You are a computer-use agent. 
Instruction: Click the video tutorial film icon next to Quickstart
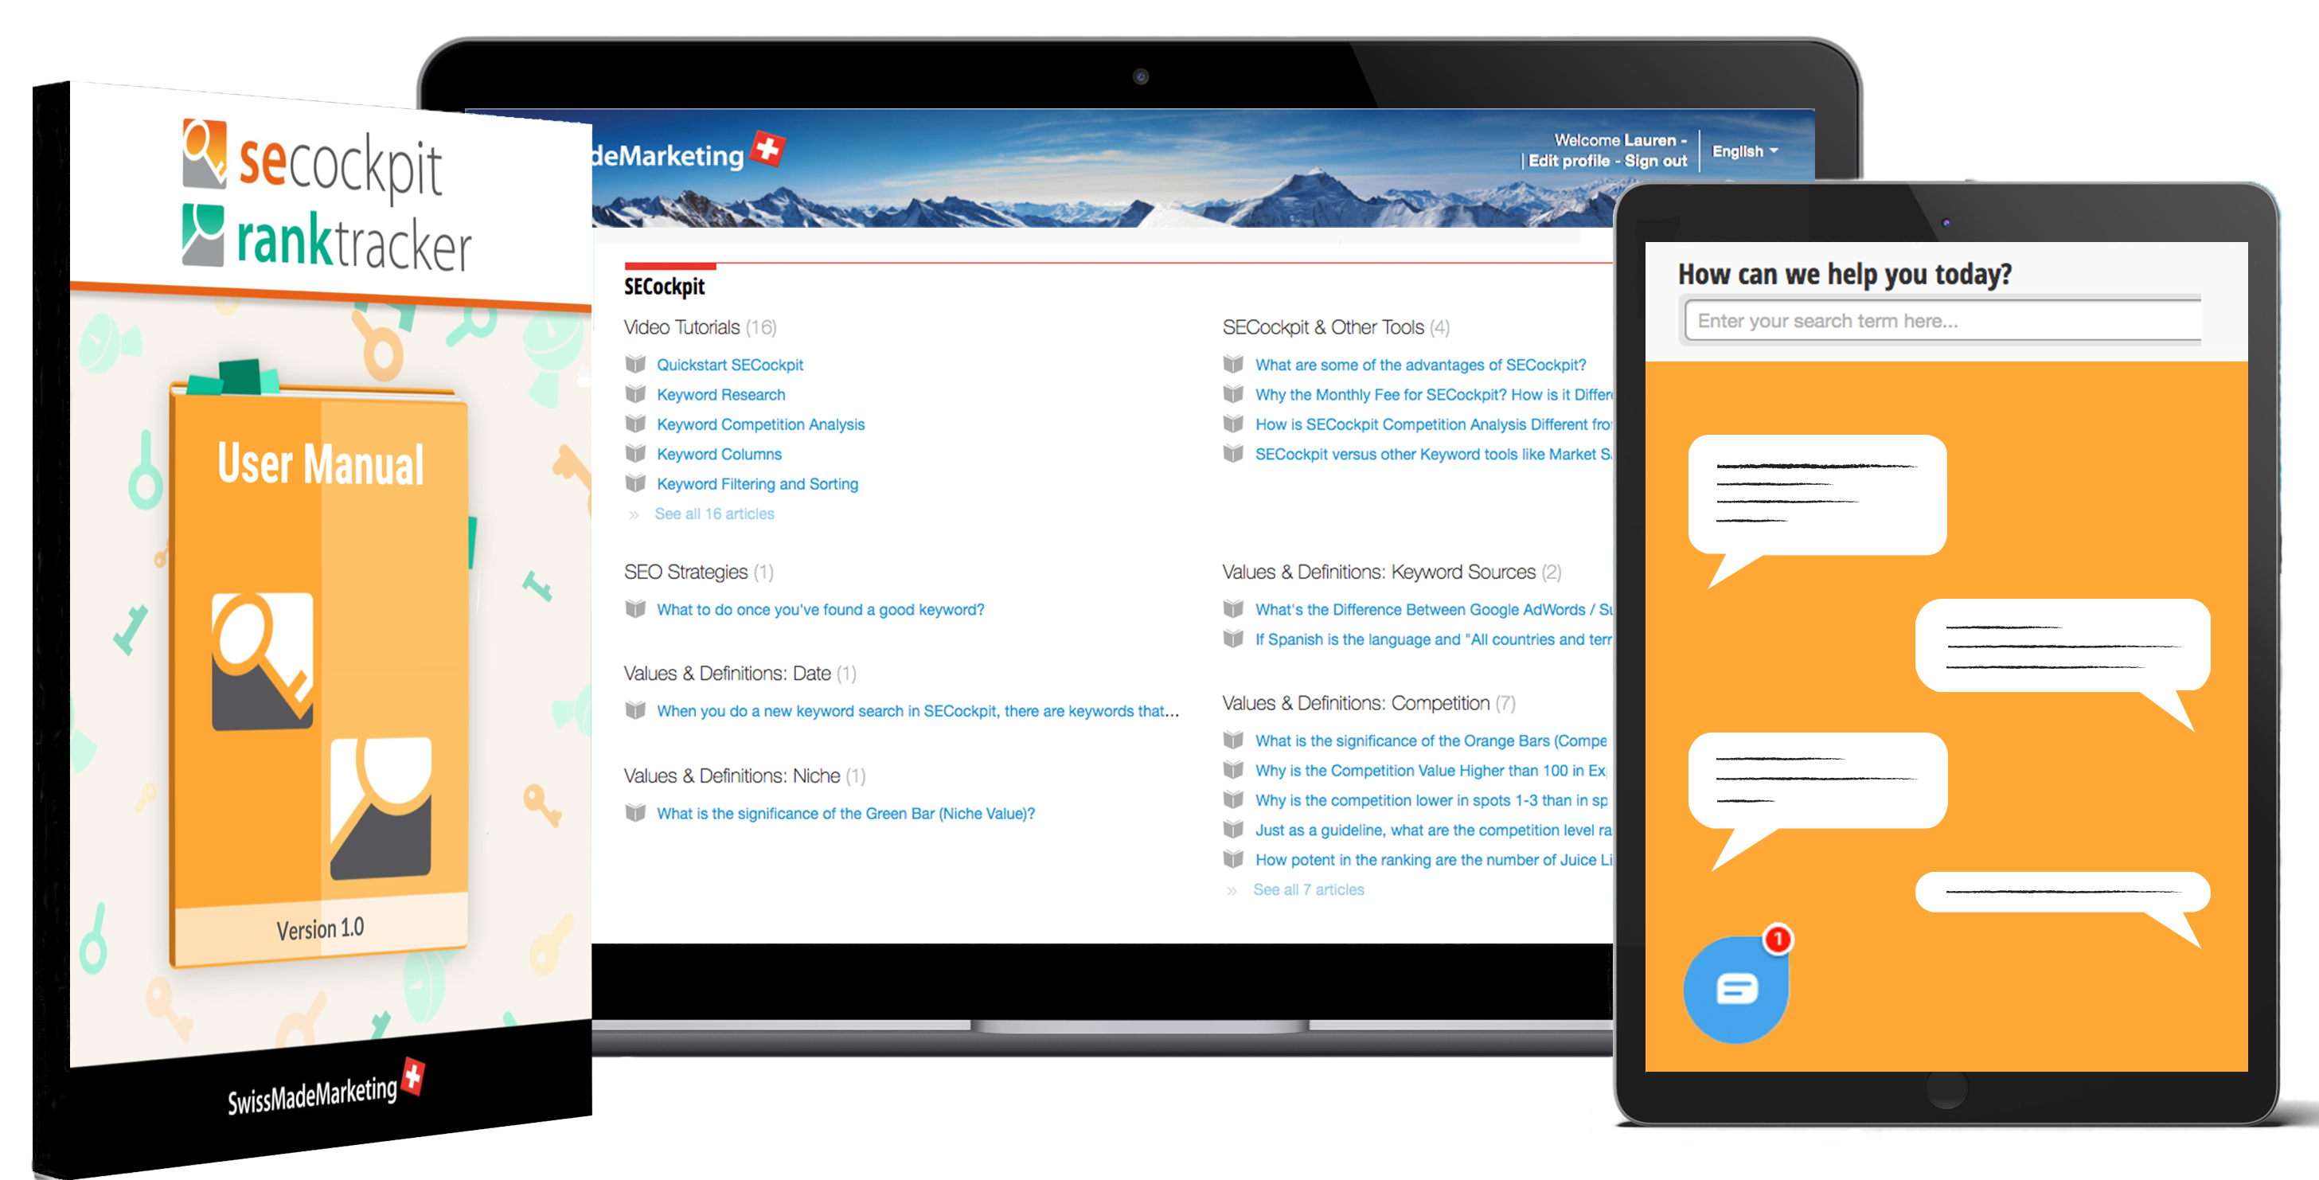click(x=634, y=365)
